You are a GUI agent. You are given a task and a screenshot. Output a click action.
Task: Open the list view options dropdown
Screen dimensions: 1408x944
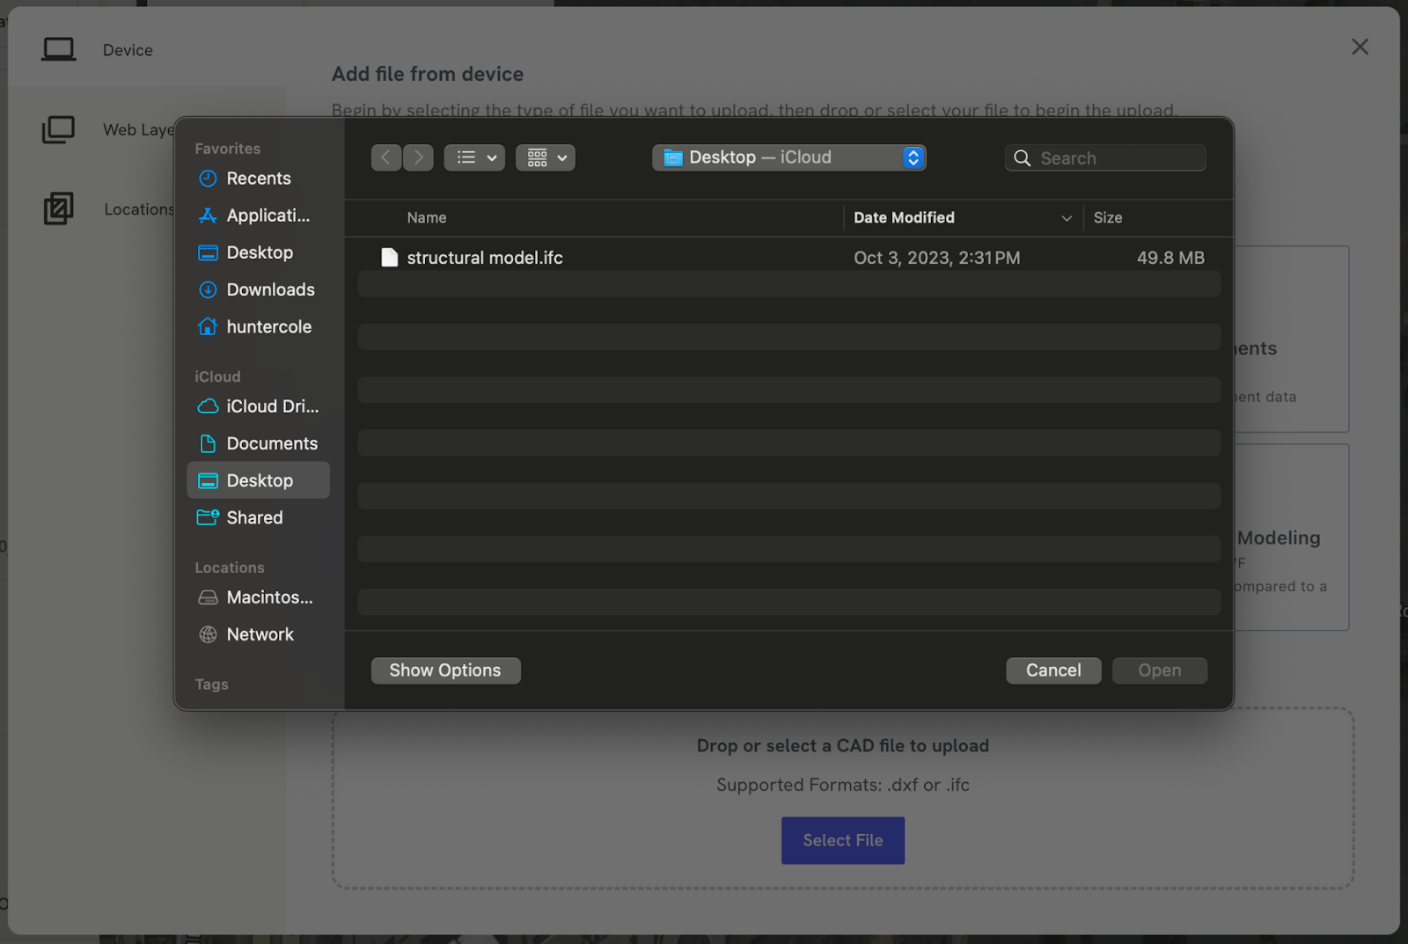[x=474, y=157]
